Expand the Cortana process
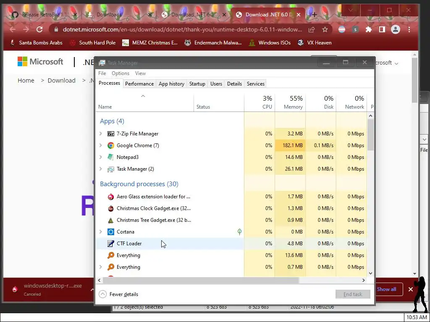430x322 pixels. (x=101, y=232)
